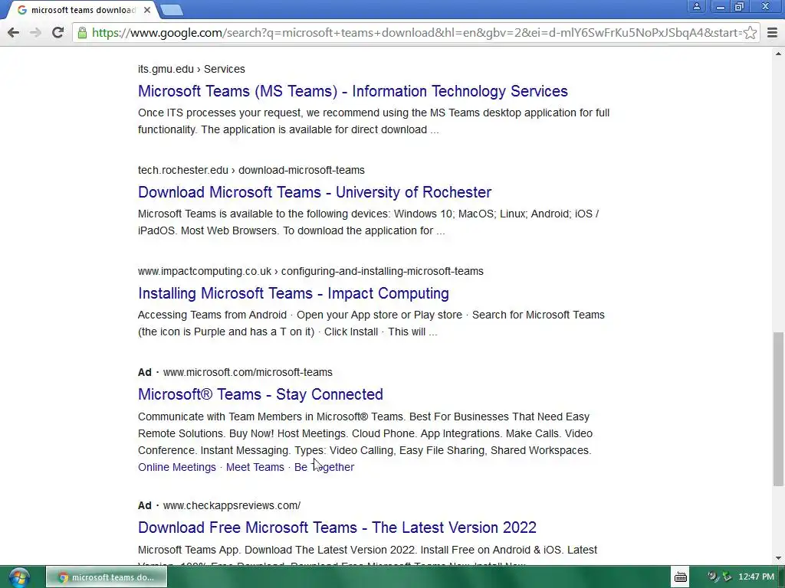Click the taskbar clock showing 12:47 PM
Viewport: 785px width, 588px height.
coord(756,577)
